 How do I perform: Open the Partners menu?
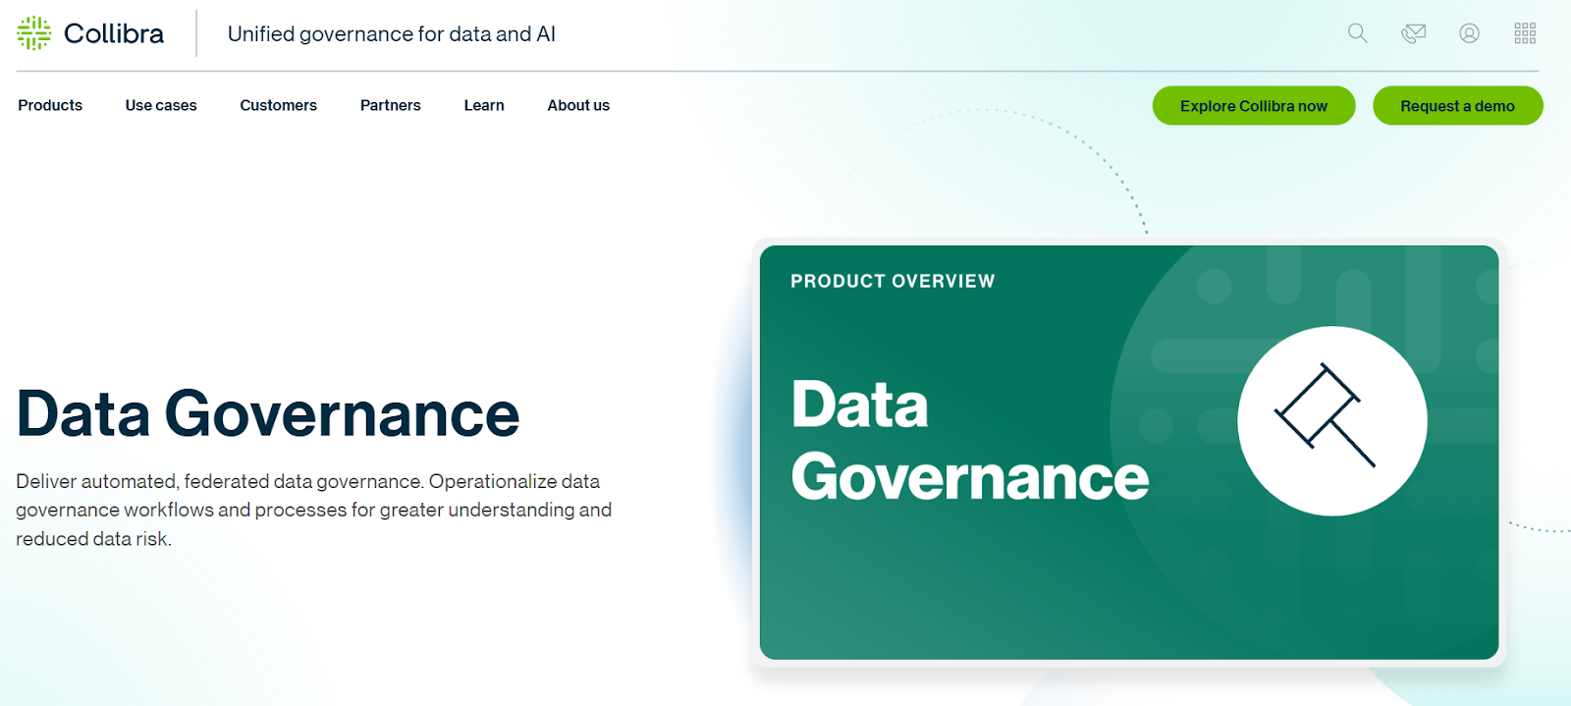click(391, 105)
